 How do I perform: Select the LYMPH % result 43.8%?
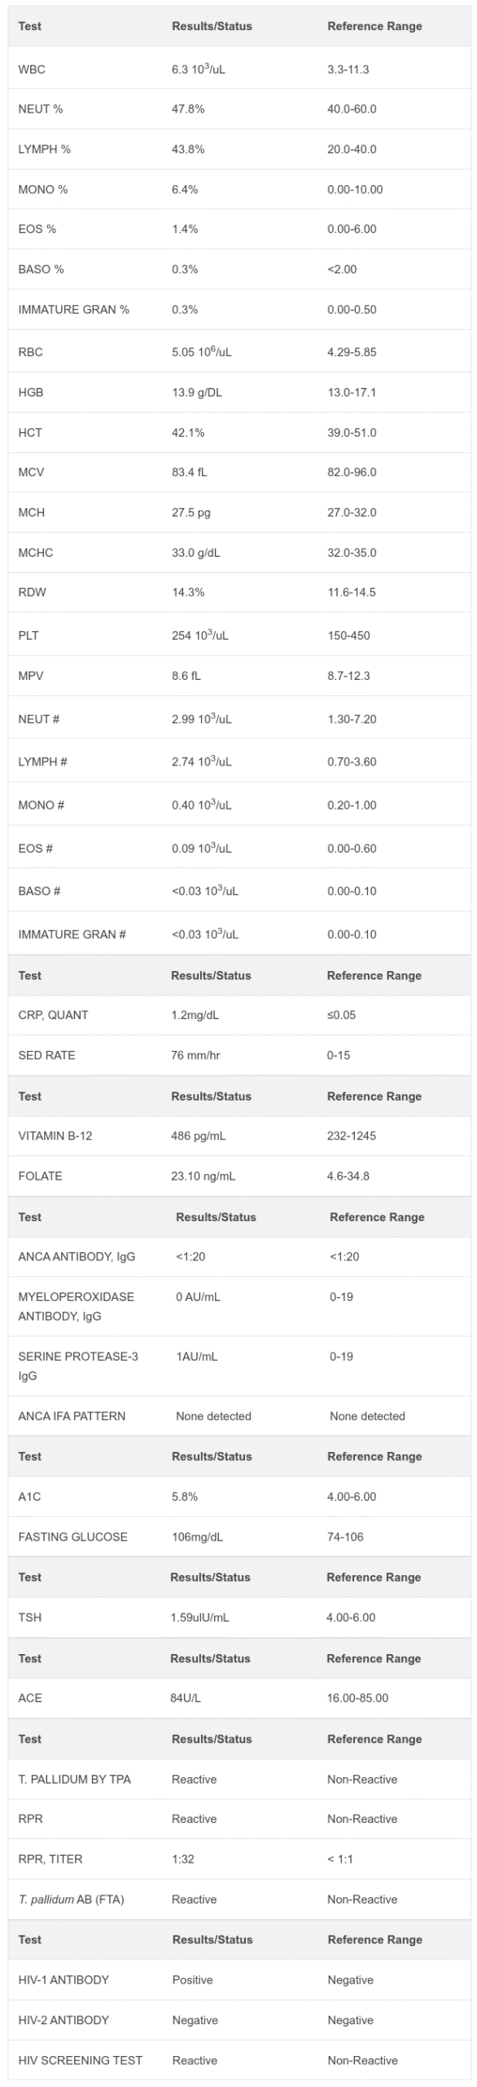188,149
